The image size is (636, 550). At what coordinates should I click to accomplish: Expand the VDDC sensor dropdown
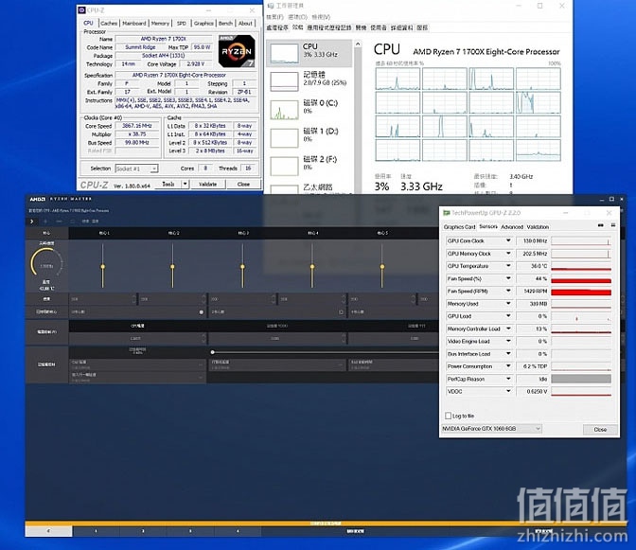pos(508,391)
